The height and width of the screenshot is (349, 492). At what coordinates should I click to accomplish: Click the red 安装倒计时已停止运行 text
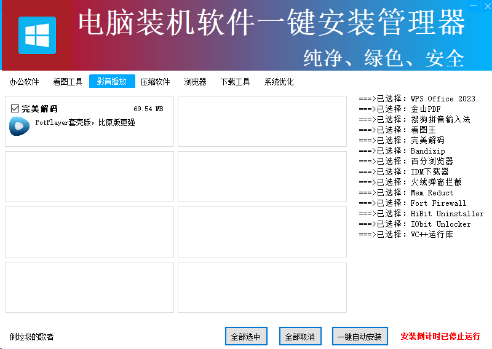(440, 336)
